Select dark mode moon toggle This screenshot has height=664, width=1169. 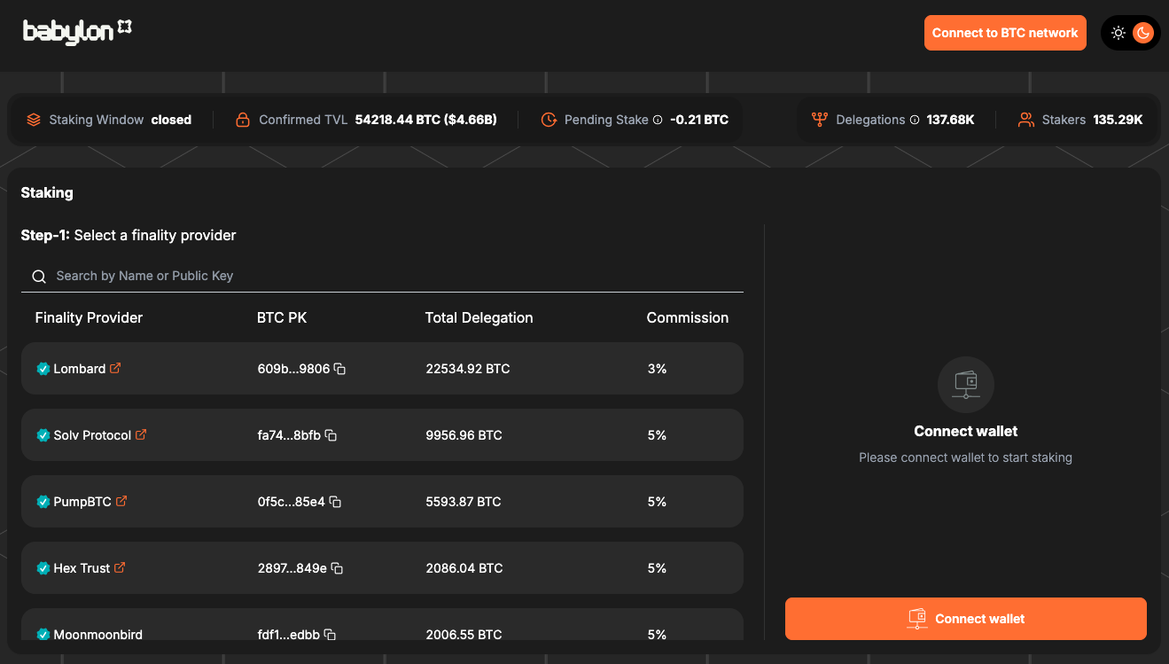coord(1143,33)
